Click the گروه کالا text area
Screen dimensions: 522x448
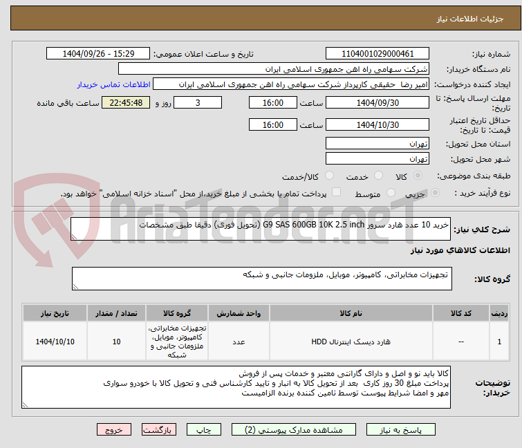click(x=262, y=279)
